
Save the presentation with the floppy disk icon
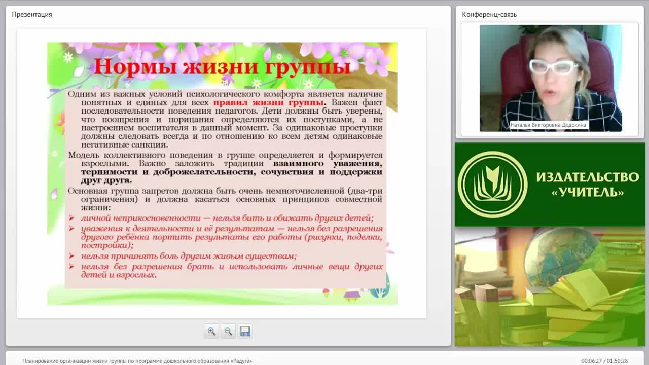click(245, 331)
